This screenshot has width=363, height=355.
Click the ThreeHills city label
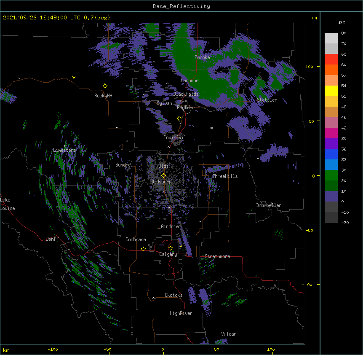click(x=225, y=176)
